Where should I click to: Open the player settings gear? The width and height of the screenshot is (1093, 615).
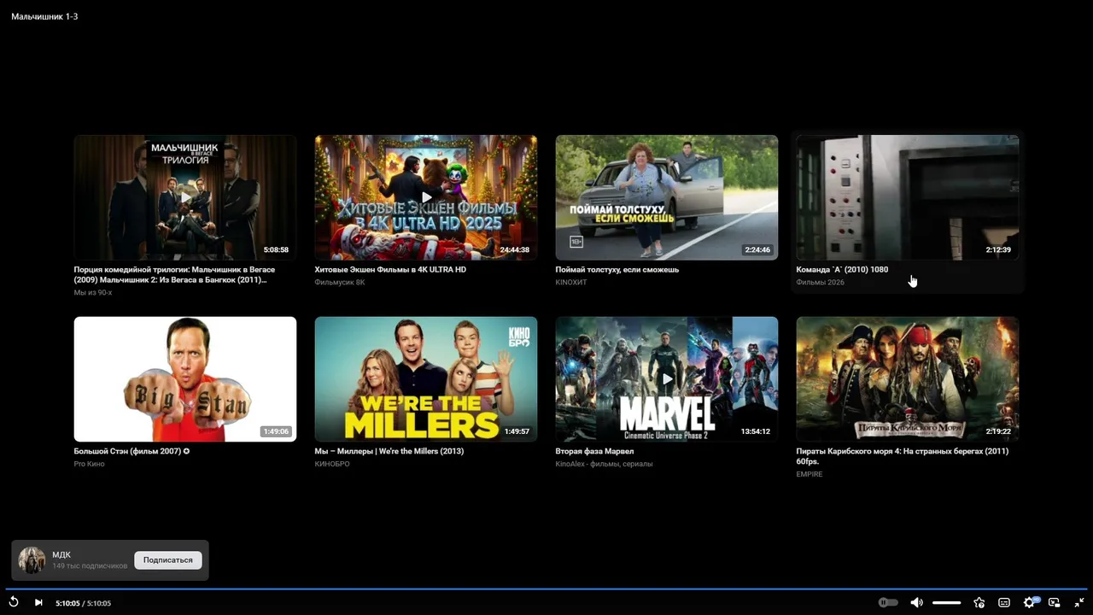pyautogui.click(x=1029, y=602)
